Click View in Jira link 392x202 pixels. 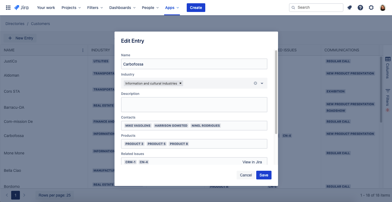[x=252, y=162]
